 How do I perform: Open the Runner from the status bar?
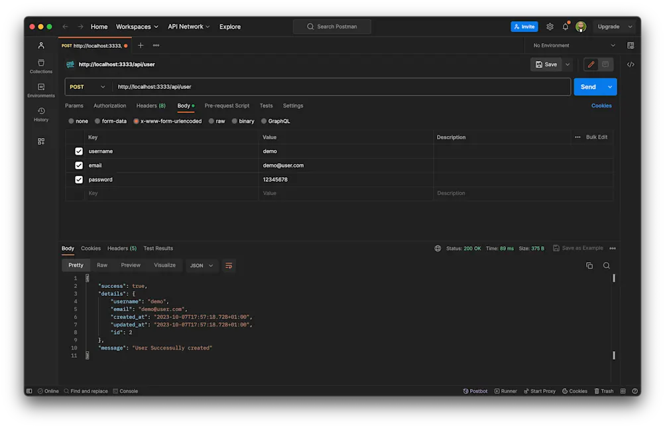pyautogui.click(x=506, y=391)
